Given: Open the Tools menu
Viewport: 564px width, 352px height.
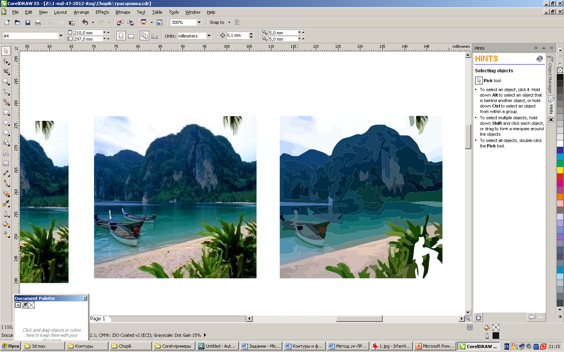Looking at the screenshot, I should coord(174,12).
